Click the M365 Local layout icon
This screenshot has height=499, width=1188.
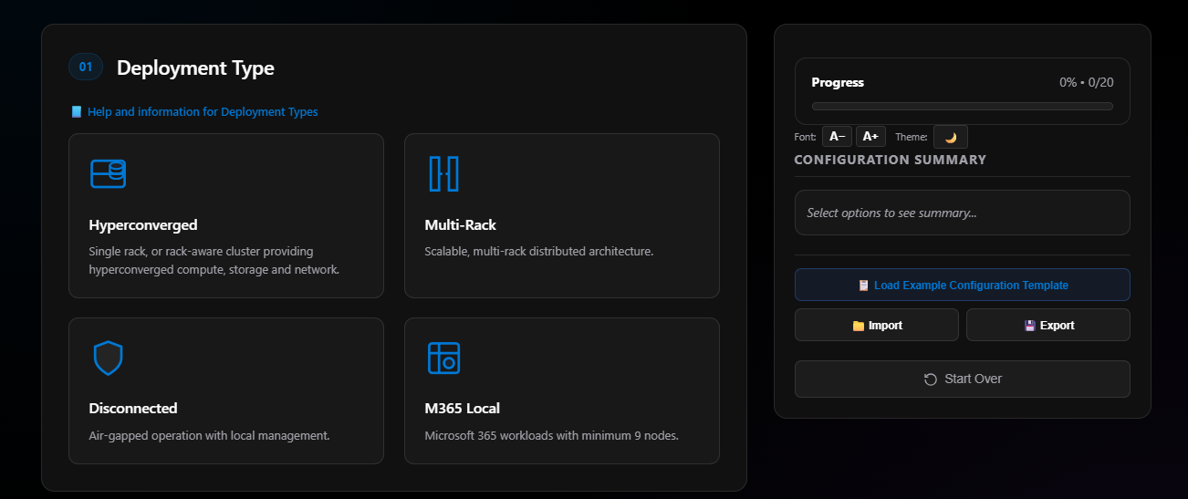pyautogui.click(x=443, y=358)
